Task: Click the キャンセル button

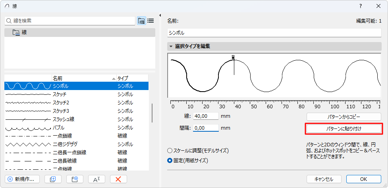Action: pos(324,179)
